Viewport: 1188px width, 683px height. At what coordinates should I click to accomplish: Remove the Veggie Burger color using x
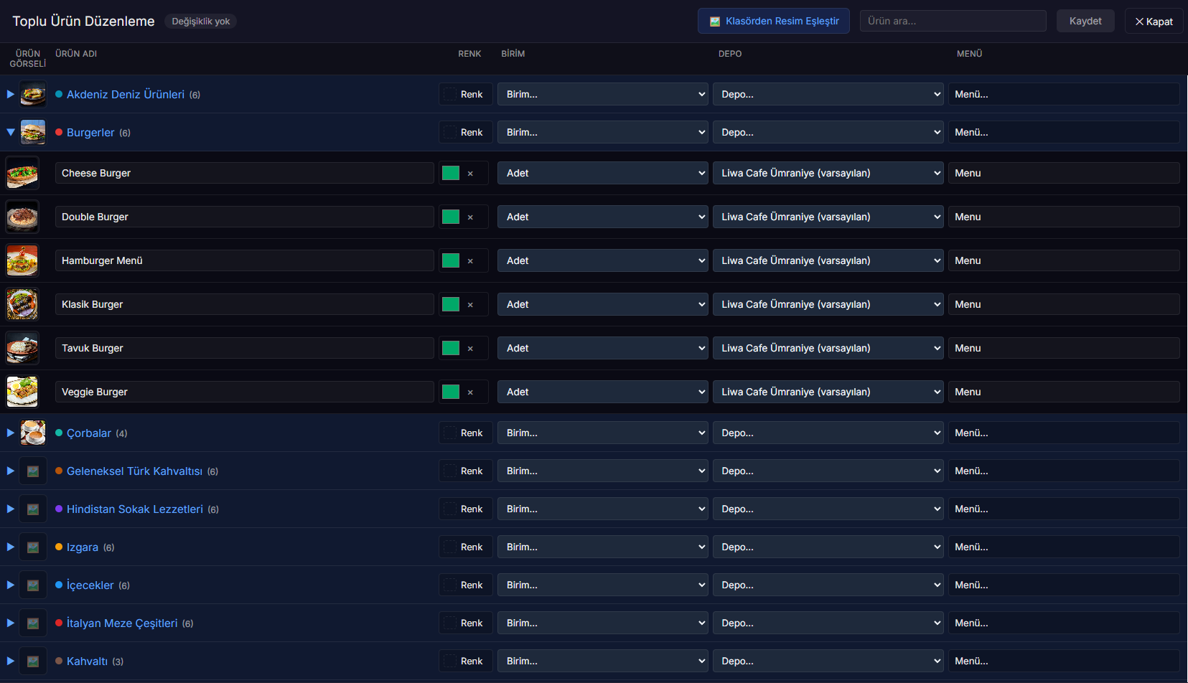pos(470,392)
